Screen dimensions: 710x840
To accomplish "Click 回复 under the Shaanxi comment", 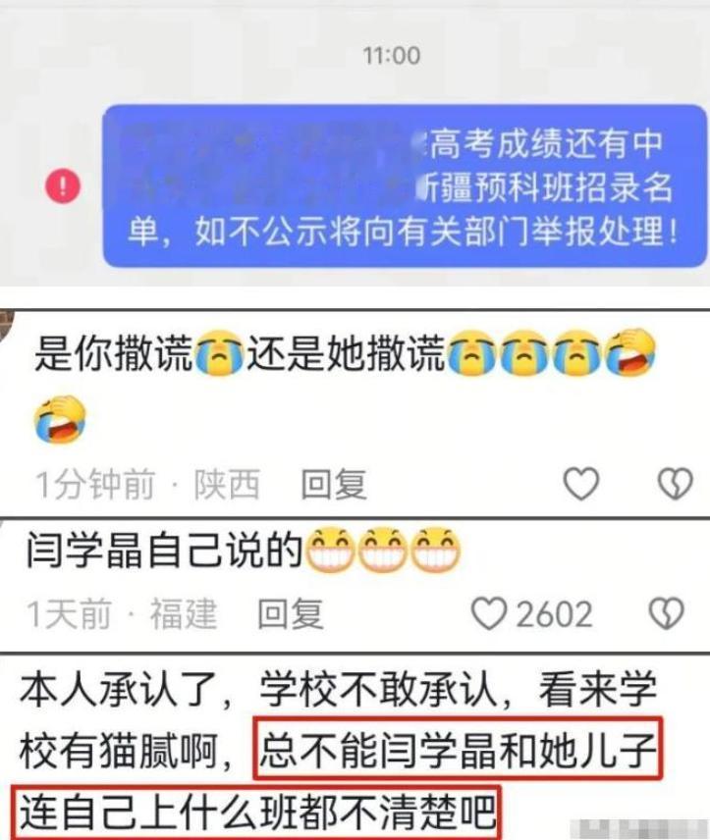I will pyautogui.click(x=334, y=484).
